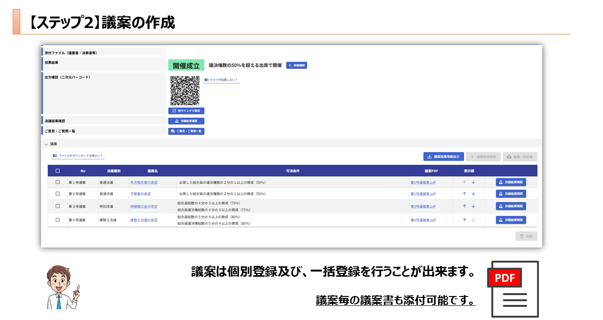The height and width of the screenshot is (320, 603).
Task: Click the 表示順 column header
Action: (469, 171)
